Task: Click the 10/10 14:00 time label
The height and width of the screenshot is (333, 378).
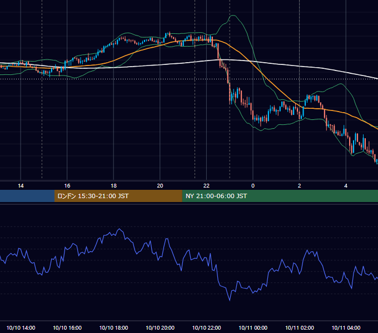Action: tap(21, 327)
